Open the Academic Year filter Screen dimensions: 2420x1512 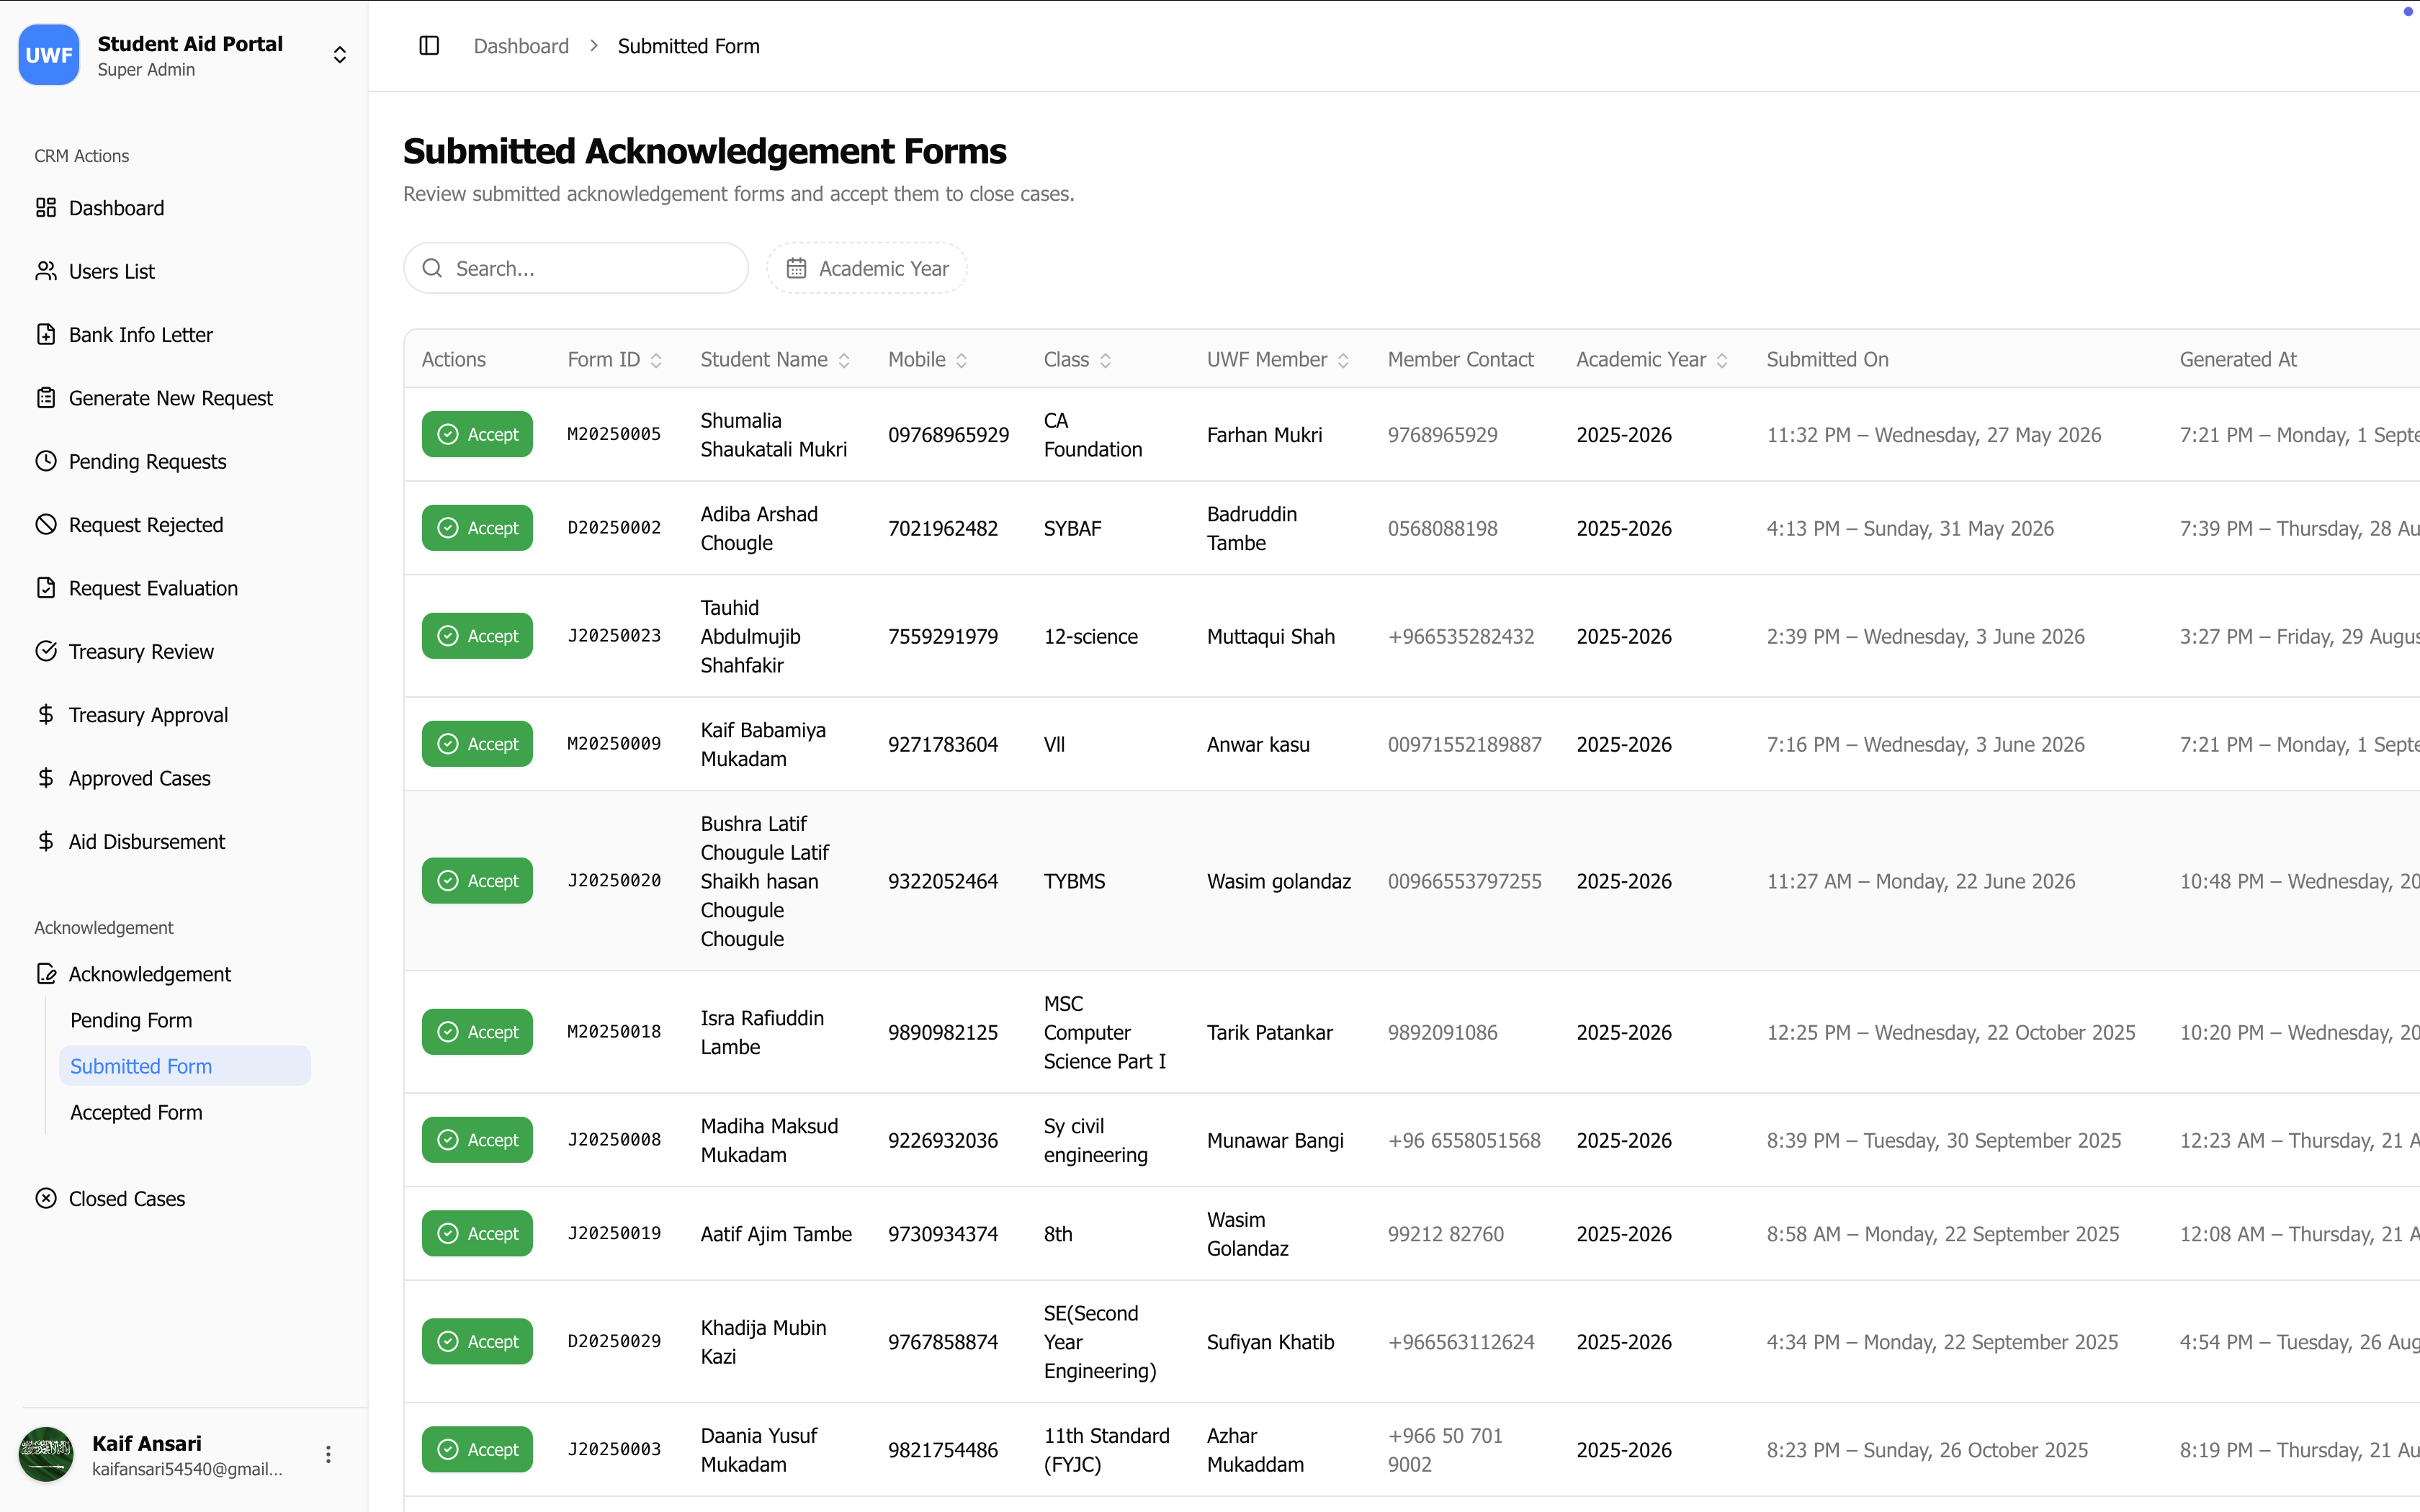tap(867, 268)
